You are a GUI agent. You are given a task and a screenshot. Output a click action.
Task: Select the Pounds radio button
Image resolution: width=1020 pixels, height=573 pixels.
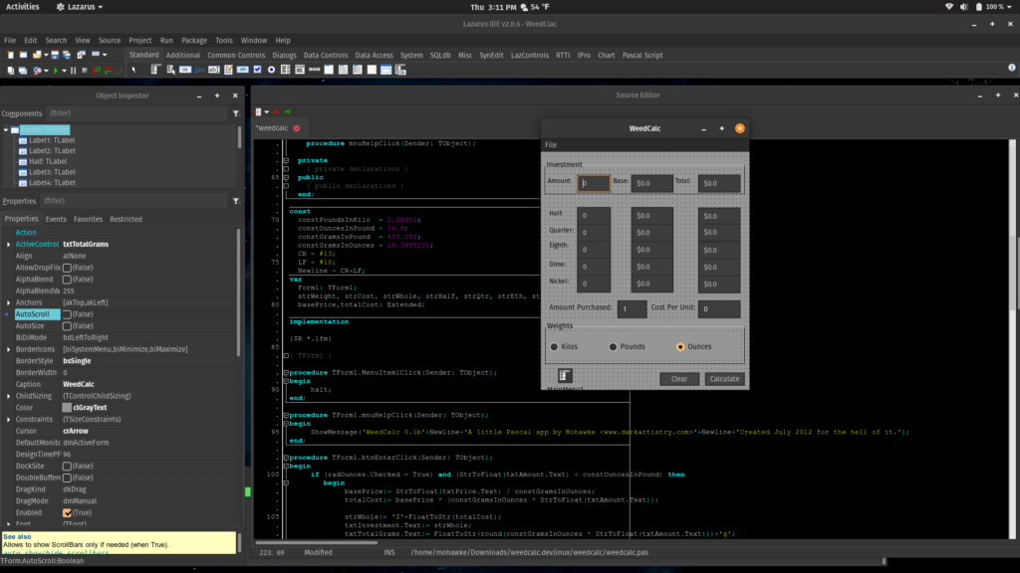(614, 347)
